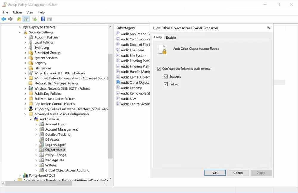Click the Cancel button
Screen dimensions: 298x193
click(x=238, y=173)
